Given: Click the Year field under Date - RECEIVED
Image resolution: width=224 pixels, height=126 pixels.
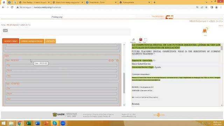Looking at the screenshot, I should 62,76.
